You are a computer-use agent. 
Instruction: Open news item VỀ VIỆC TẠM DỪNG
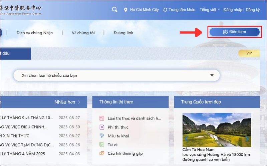(27, 145)
